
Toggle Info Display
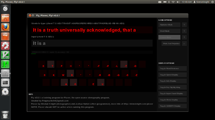click(x=173, y=81)
